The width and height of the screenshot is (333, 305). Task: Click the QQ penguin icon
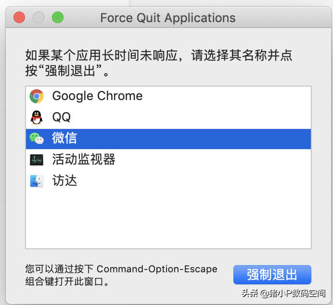(x=37, y=117)
